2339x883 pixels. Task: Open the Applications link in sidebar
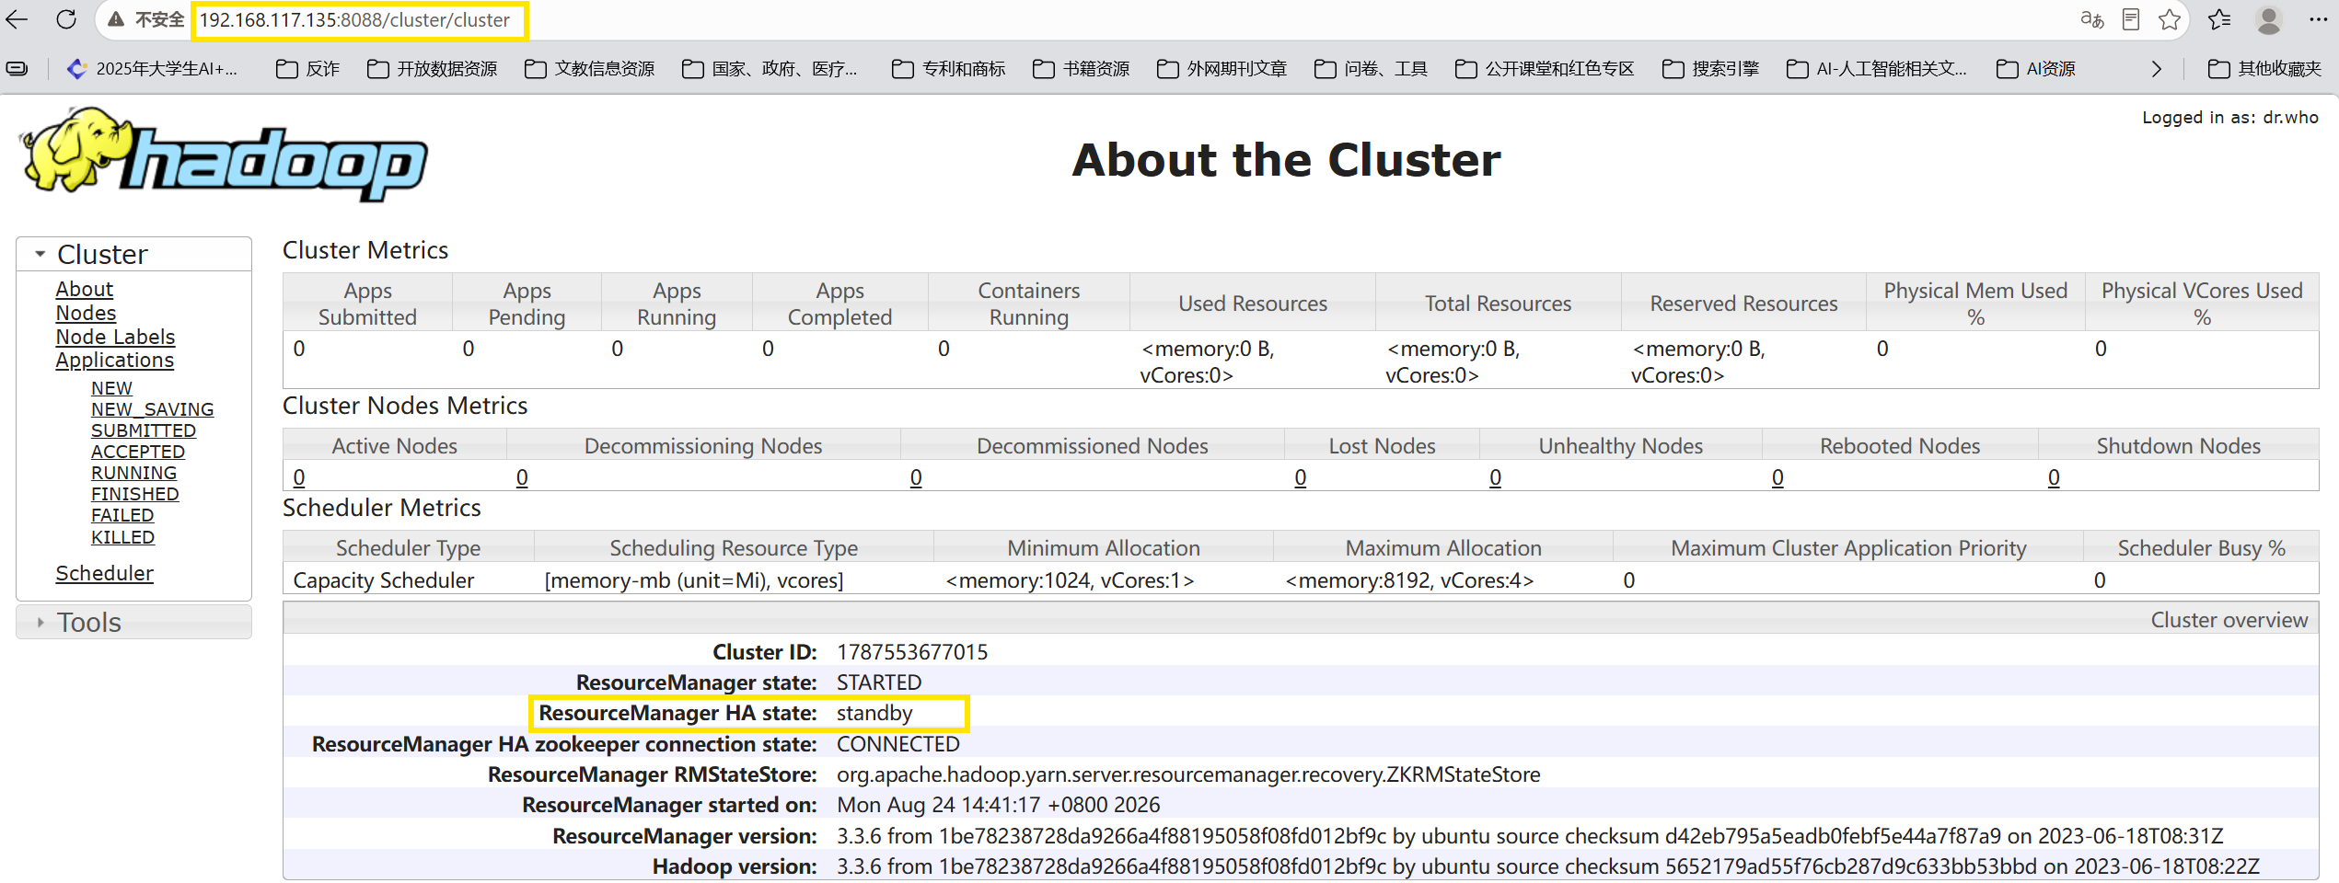point(114,361)
